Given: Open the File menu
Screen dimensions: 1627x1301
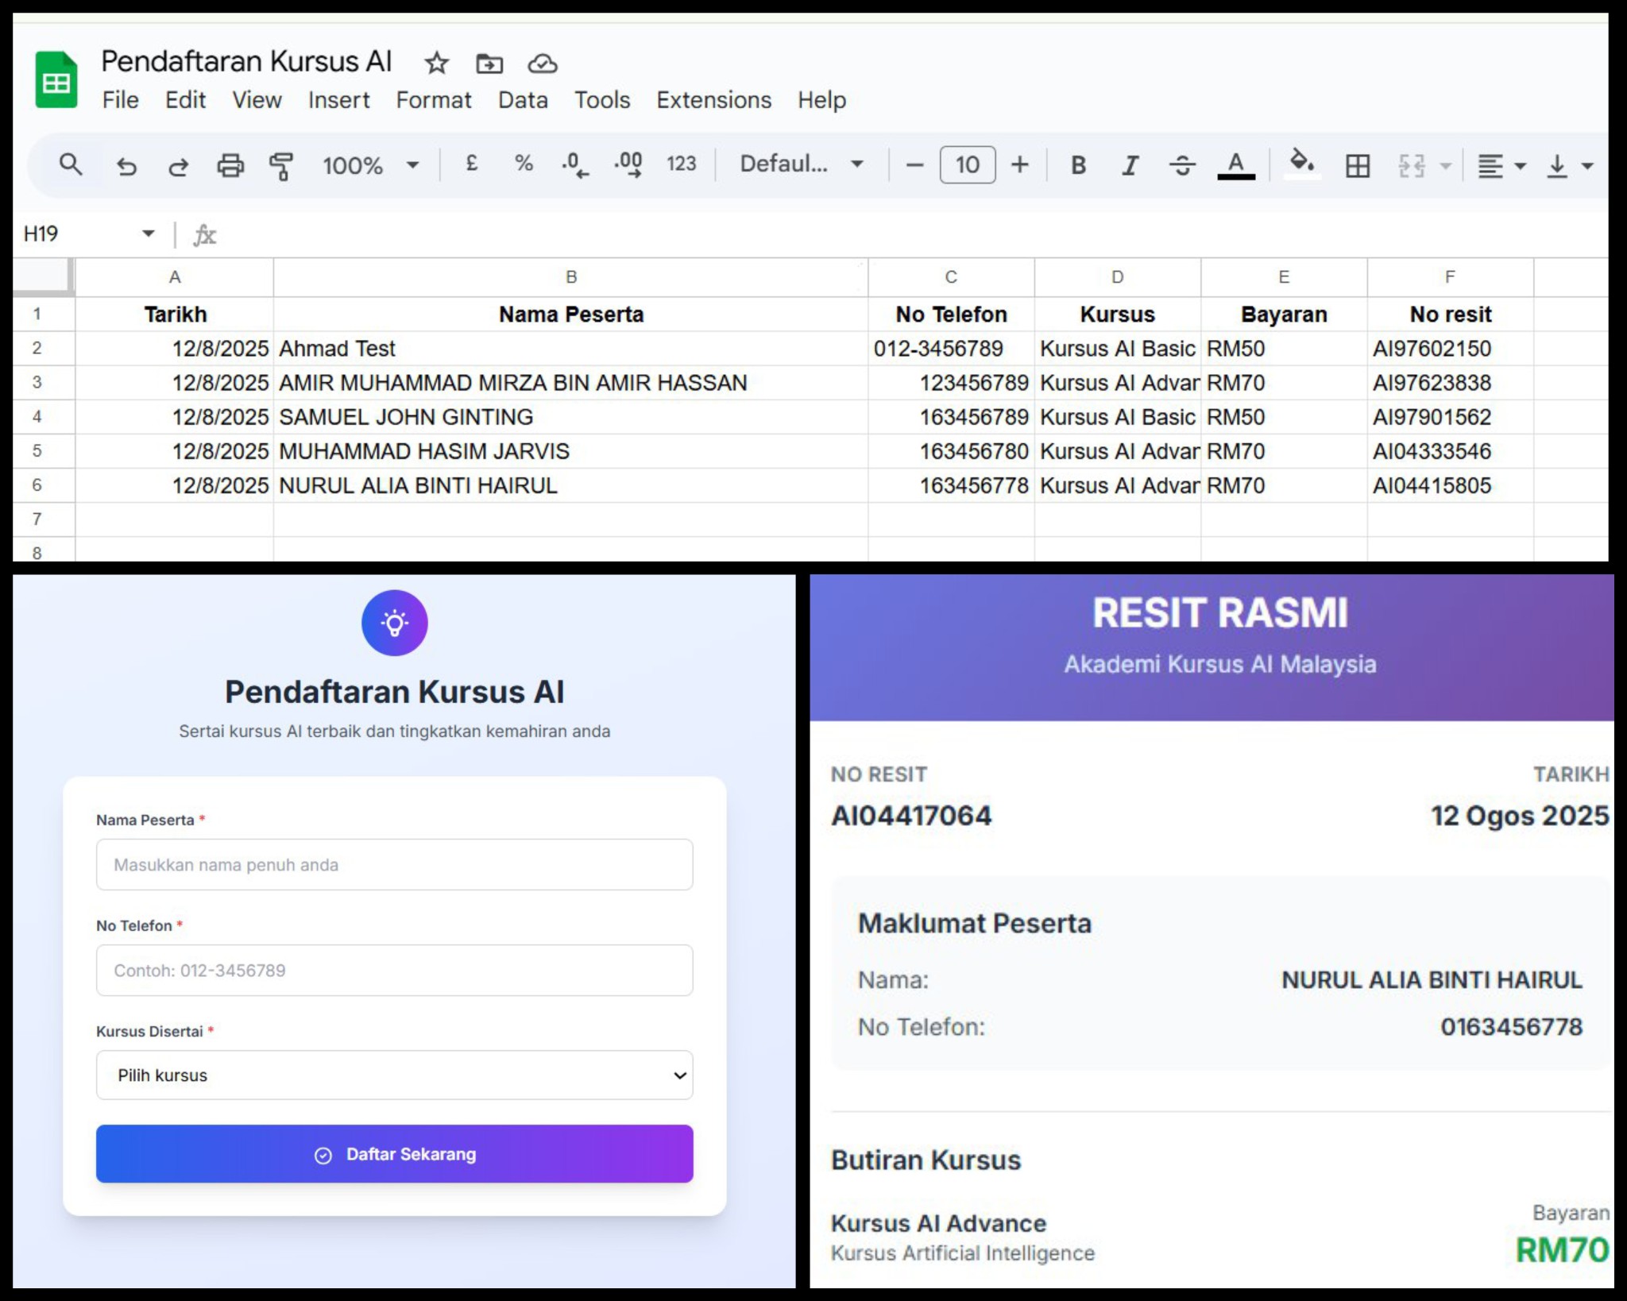Looking at the screenshot, I should click(x=121, y=100).
